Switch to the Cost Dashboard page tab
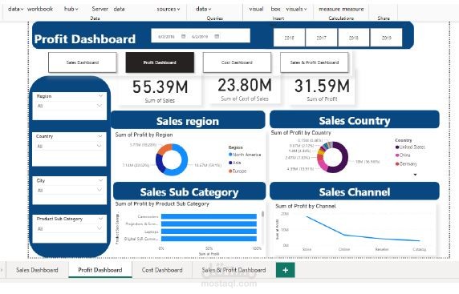Viewport: 459px width, 294px height. coord(162,270)
